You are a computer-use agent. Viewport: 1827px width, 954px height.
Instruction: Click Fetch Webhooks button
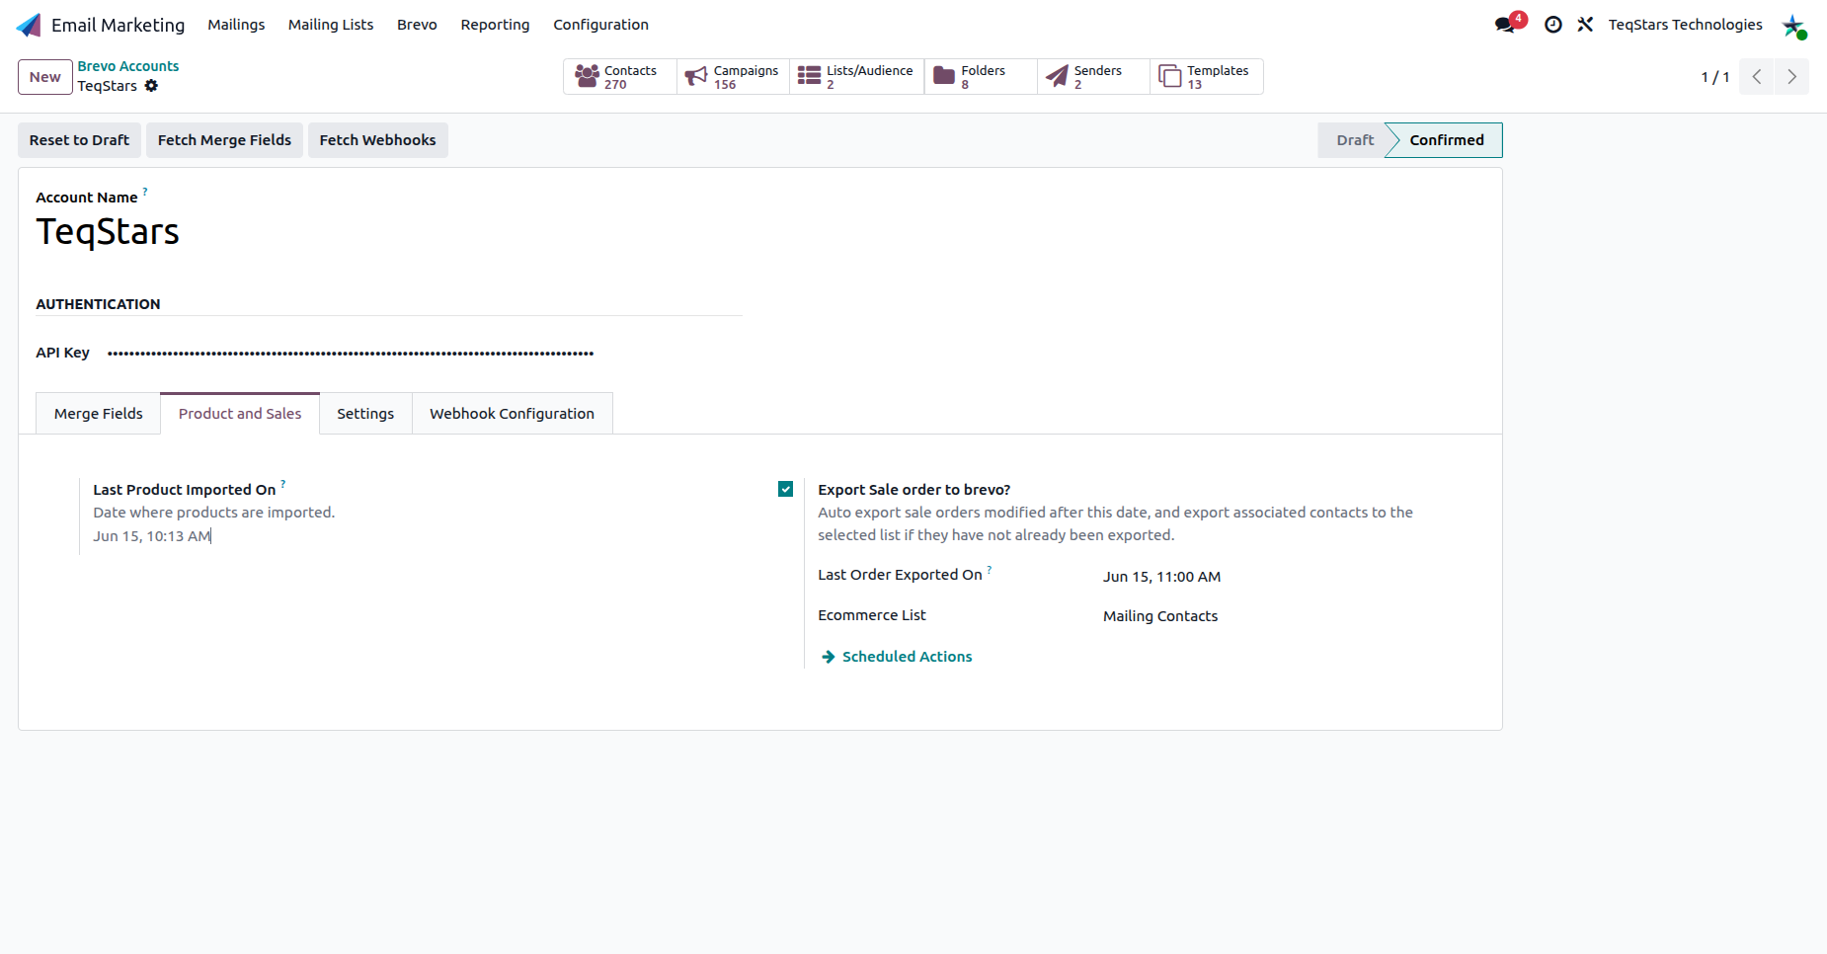tap(377, 140)
